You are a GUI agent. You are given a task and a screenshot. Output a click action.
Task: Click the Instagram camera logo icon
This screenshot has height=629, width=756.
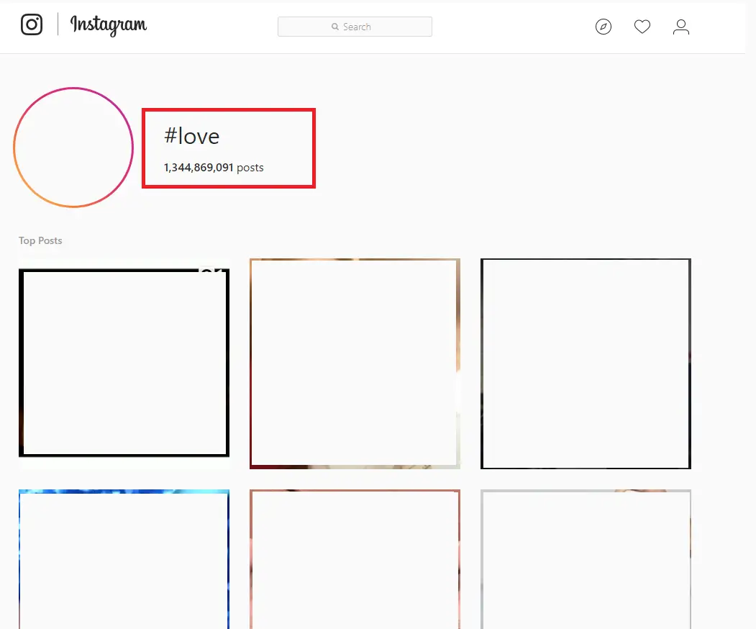click(32, 24)
